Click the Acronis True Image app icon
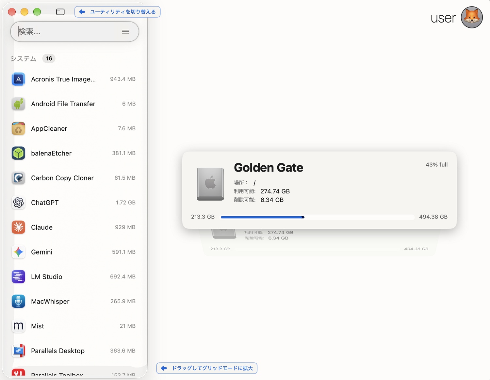Image resolution: width=490 pixels, height=380 pixels. [x=19, y=79]
